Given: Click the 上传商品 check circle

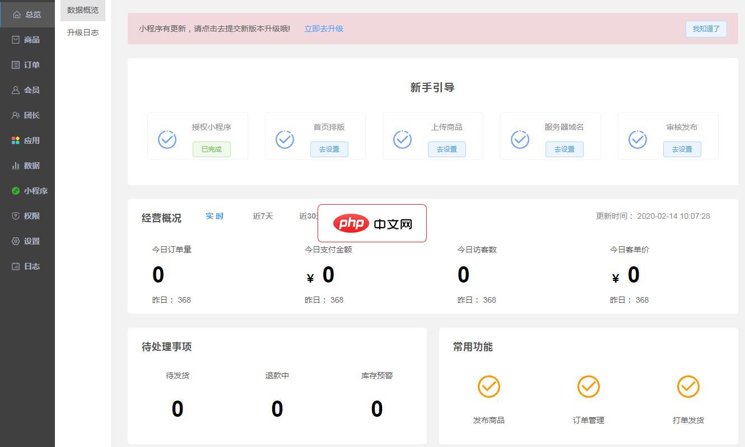Looking at the screenshot, I should point(402,138).
